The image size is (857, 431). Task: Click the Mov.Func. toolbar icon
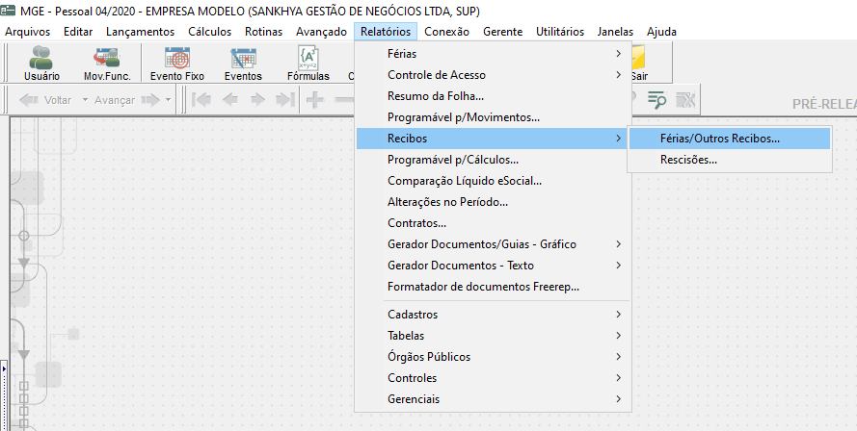tap(107, 63)
